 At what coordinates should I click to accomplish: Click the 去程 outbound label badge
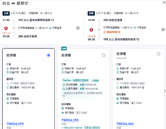tap(6, 13)
